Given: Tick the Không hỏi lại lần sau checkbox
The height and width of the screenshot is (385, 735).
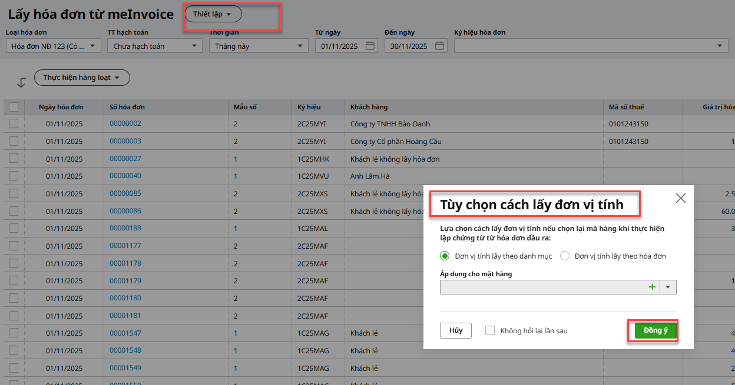Looking at the screenshot, I should click(490, 330).
